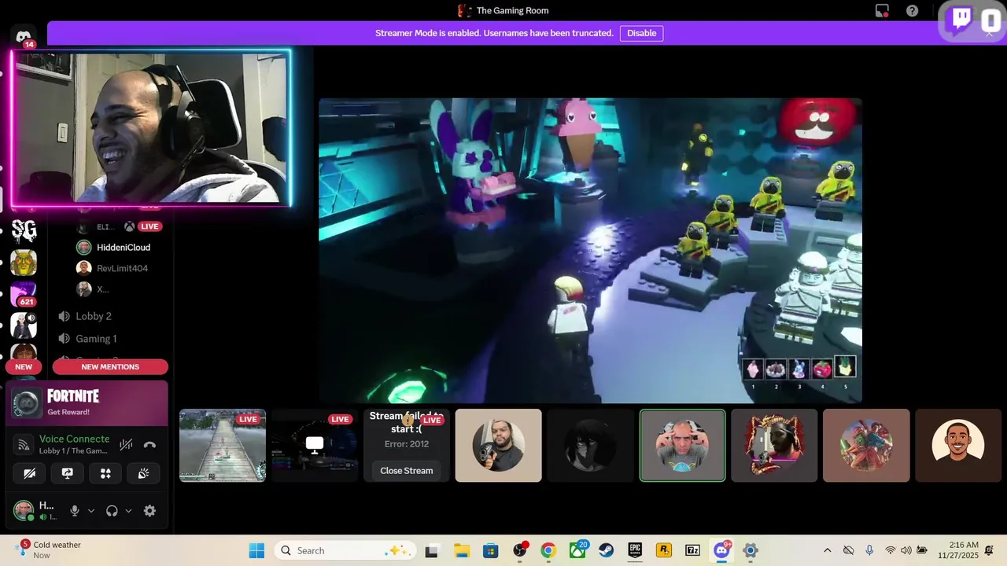This screenshot has height=566, width=1007.
Task: Open Google Chrome from taskbar
Action: 548,551
